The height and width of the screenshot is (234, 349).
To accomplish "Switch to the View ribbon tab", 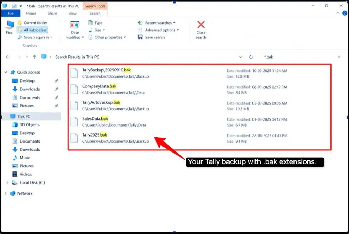I will tap(72, 13).
